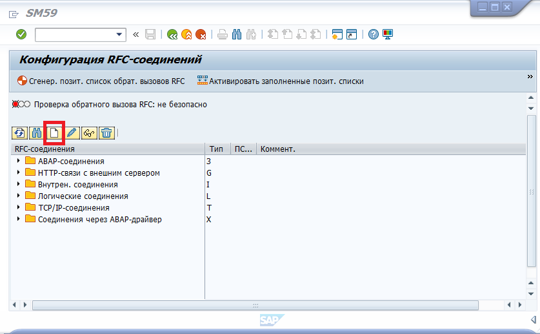Click the green Back arrow icon
Viewport: 540px width, 334px height.
click(x=172, y=35)
